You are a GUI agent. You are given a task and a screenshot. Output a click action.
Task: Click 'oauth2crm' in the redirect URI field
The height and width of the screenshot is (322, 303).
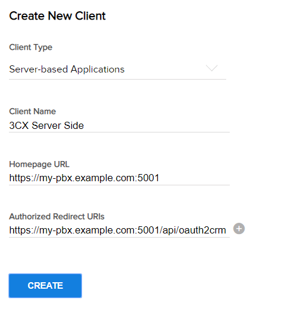[x=202, y=230]
